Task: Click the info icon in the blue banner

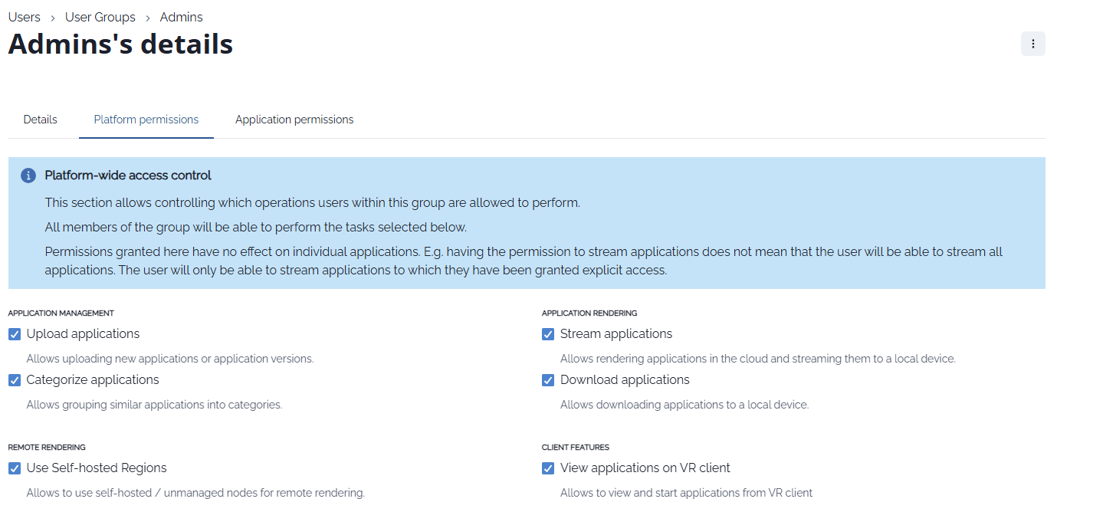Action: pos(28,176)
